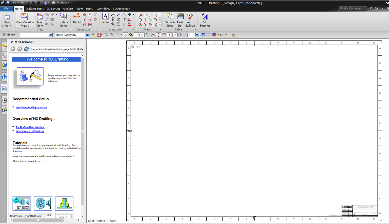Open Edit Settings
Screen dimensions: 389x224
(205, 20)
